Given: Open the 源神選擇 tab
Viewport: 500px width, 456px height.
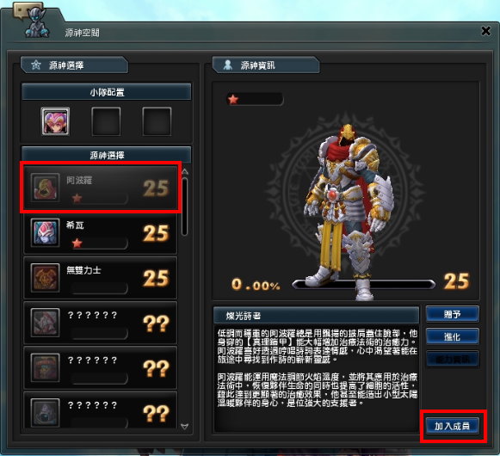Looking at the screenshot, I should [x=74, y=65].
